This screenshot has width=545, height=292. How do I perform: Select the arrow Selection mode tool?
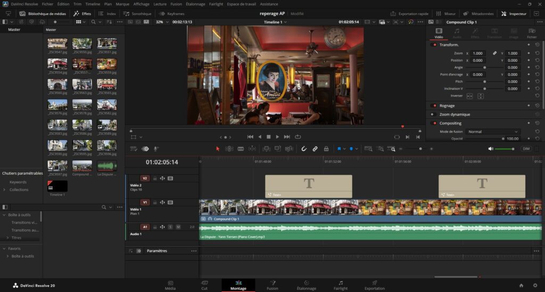click(218, 149)
